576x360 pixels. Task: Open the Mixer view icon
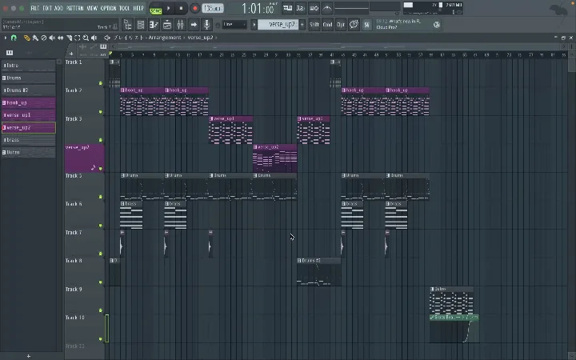click(x=180, y=25)
